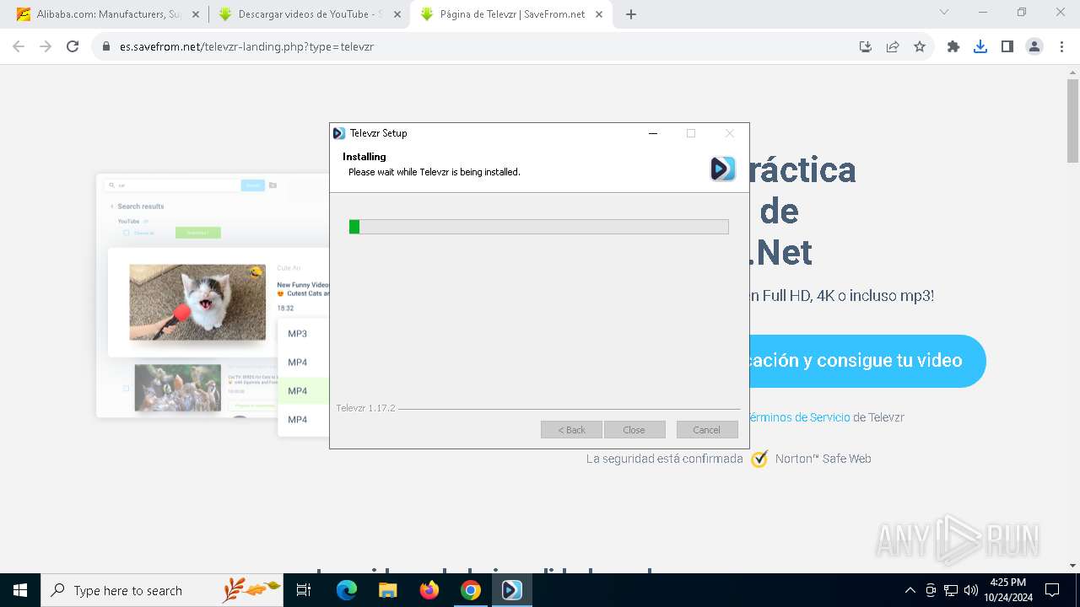Screen dimensions: 1080x607
Task: Close the Página de Televzr tab
Action: pos(599,14)
